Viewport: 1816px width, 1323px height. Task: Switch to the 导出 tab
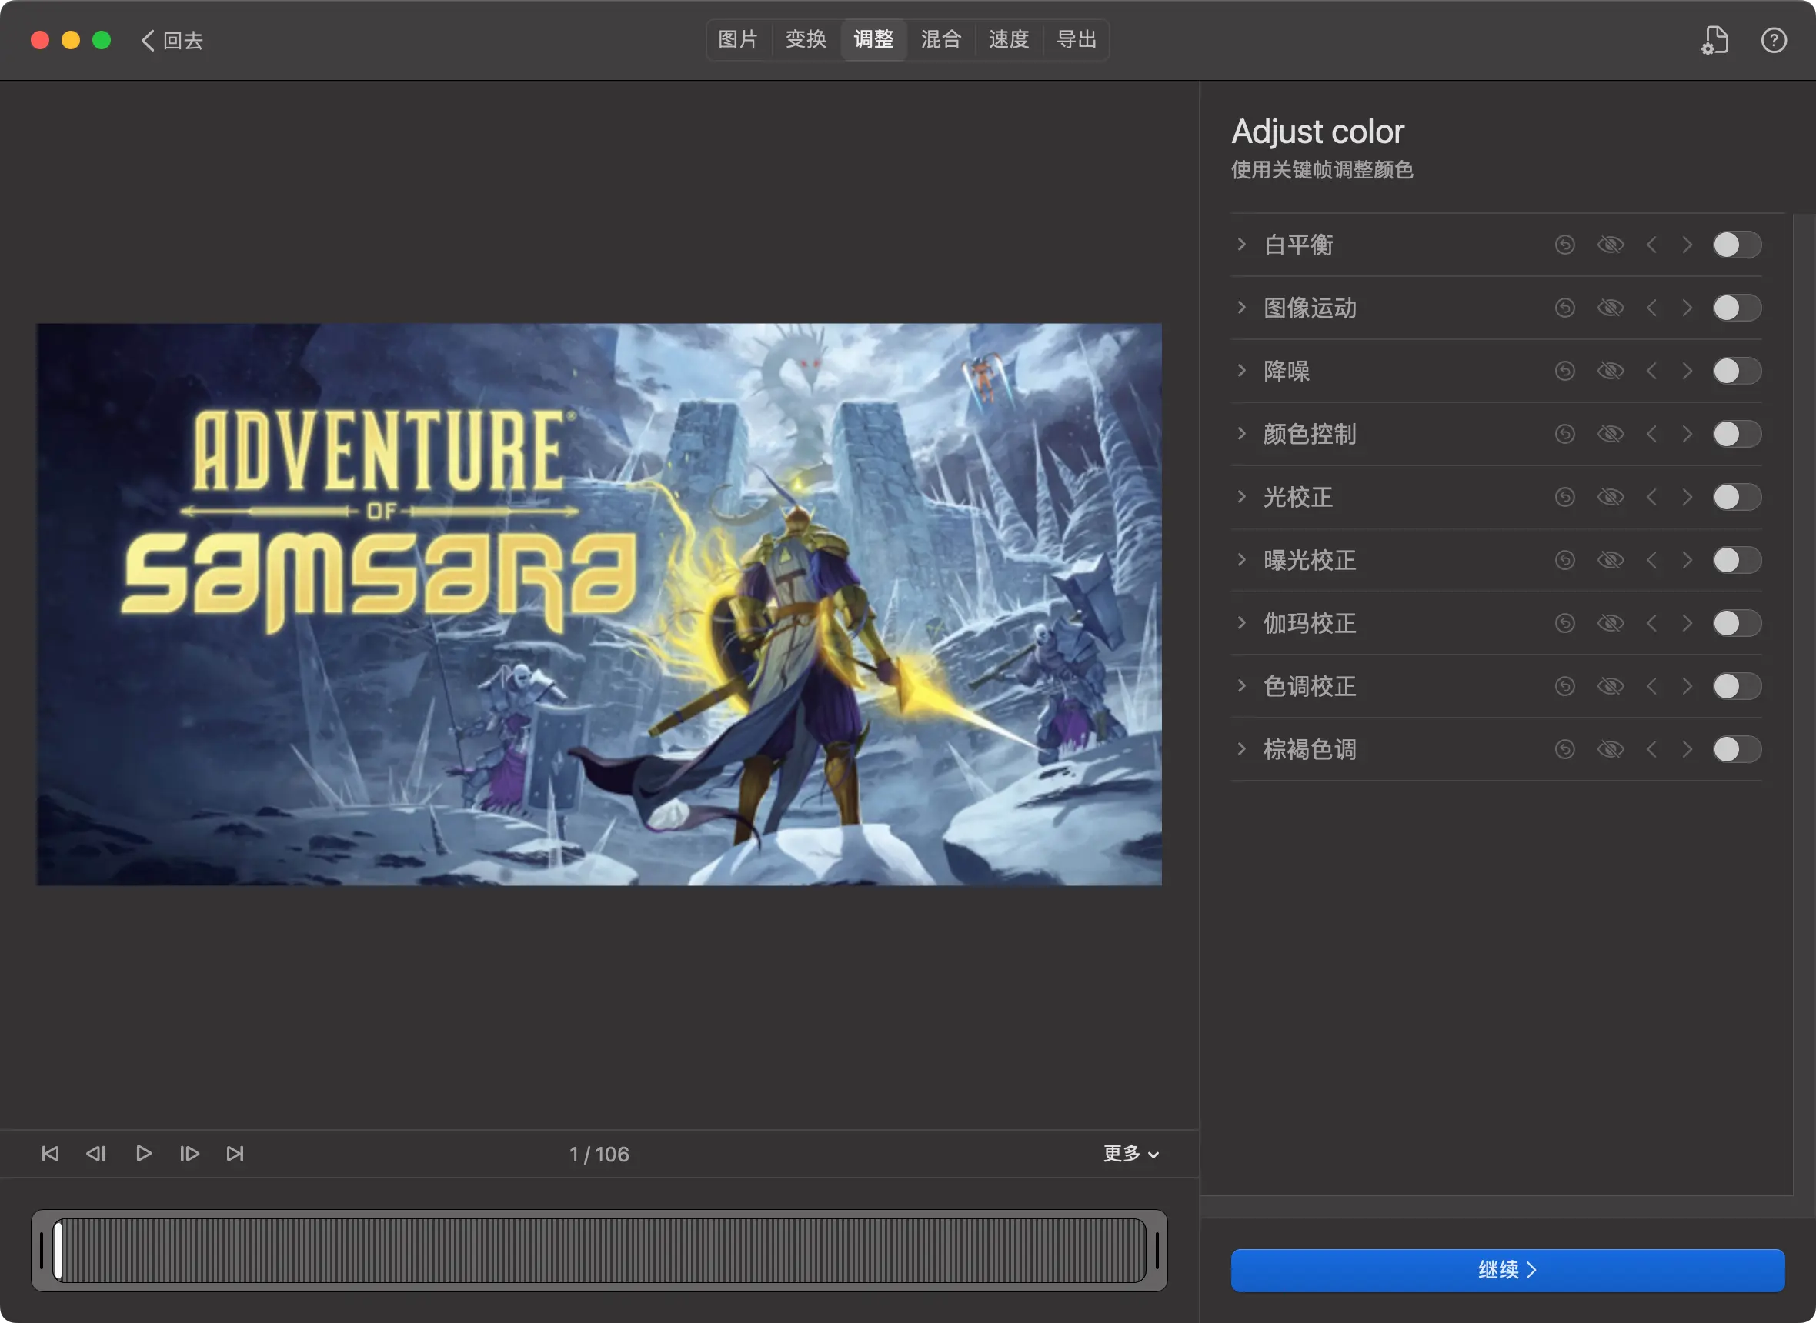tap(1076, 39)
